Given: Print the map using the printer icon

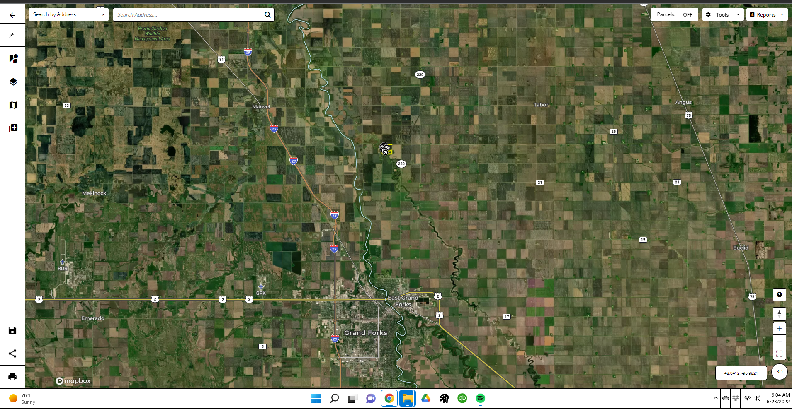Looking at the screenshot, I should [x=12, y=377].
